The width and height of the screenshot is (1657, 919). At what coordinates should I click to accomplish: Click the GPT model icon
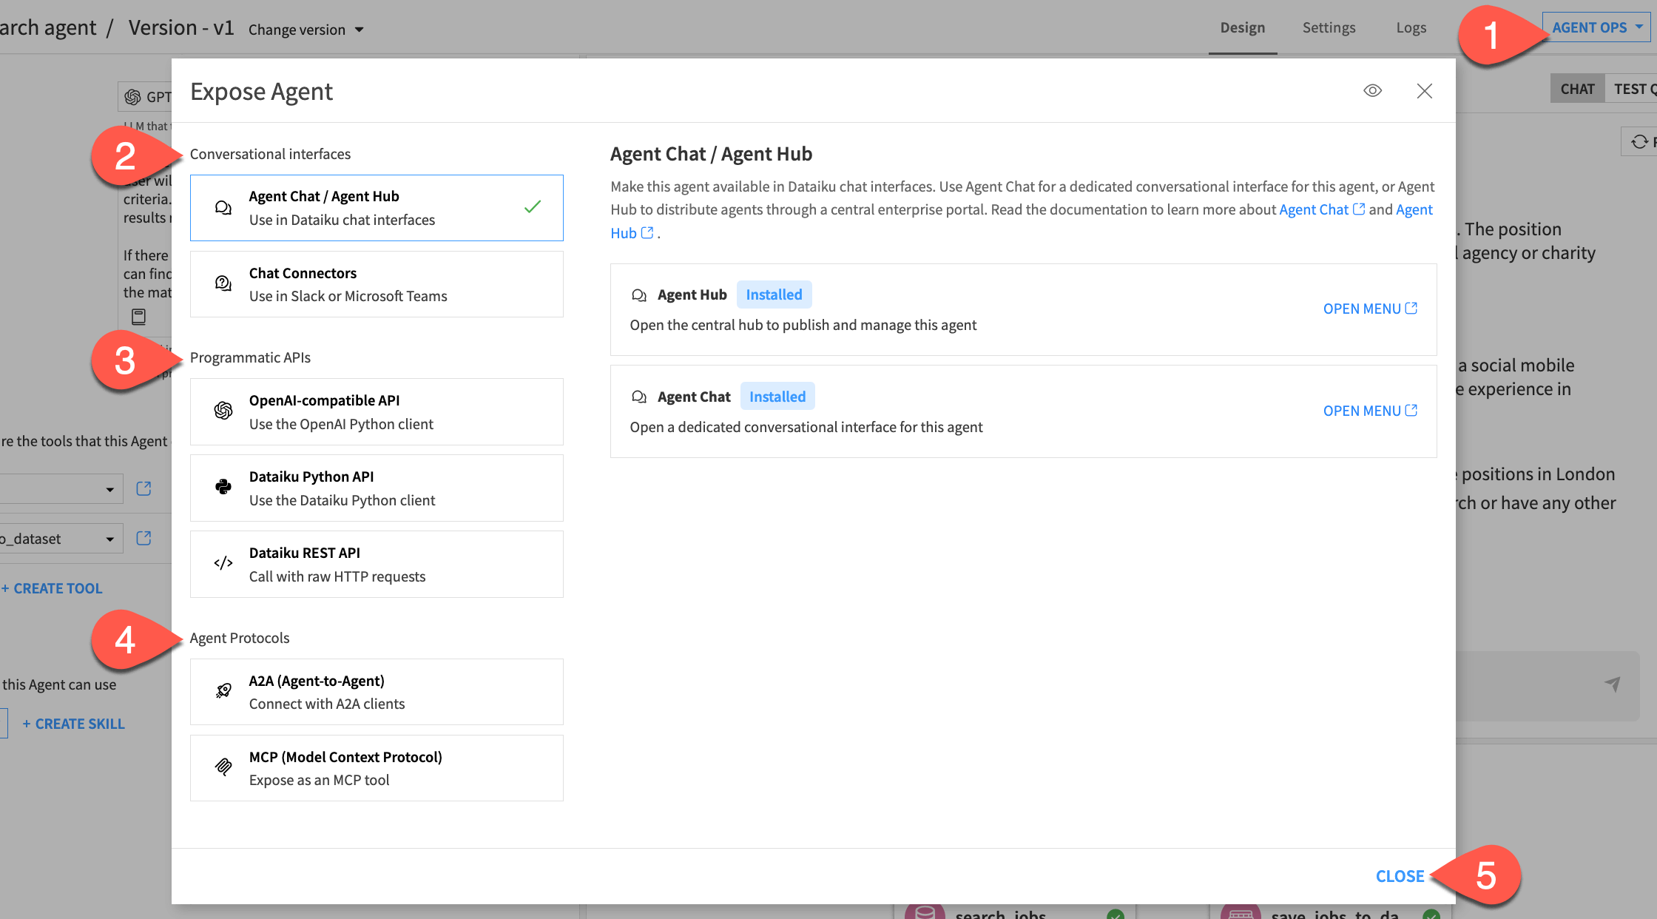point(133,97)
